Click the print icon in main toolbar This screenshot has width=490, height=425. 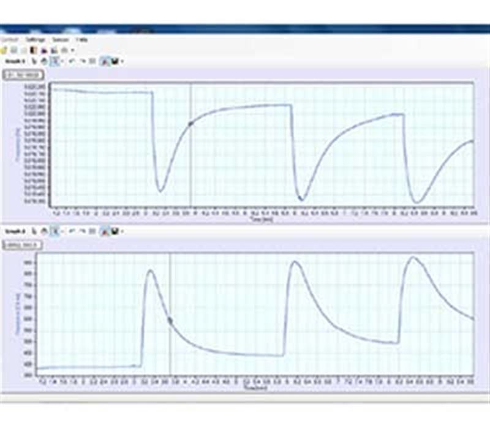[x=64, y=50]
